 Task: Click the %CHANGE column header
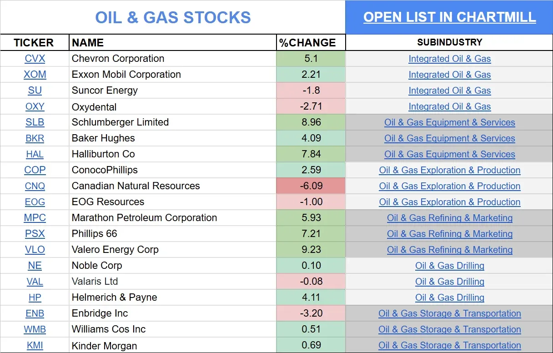pyautogui.click(x=302, y=42)
